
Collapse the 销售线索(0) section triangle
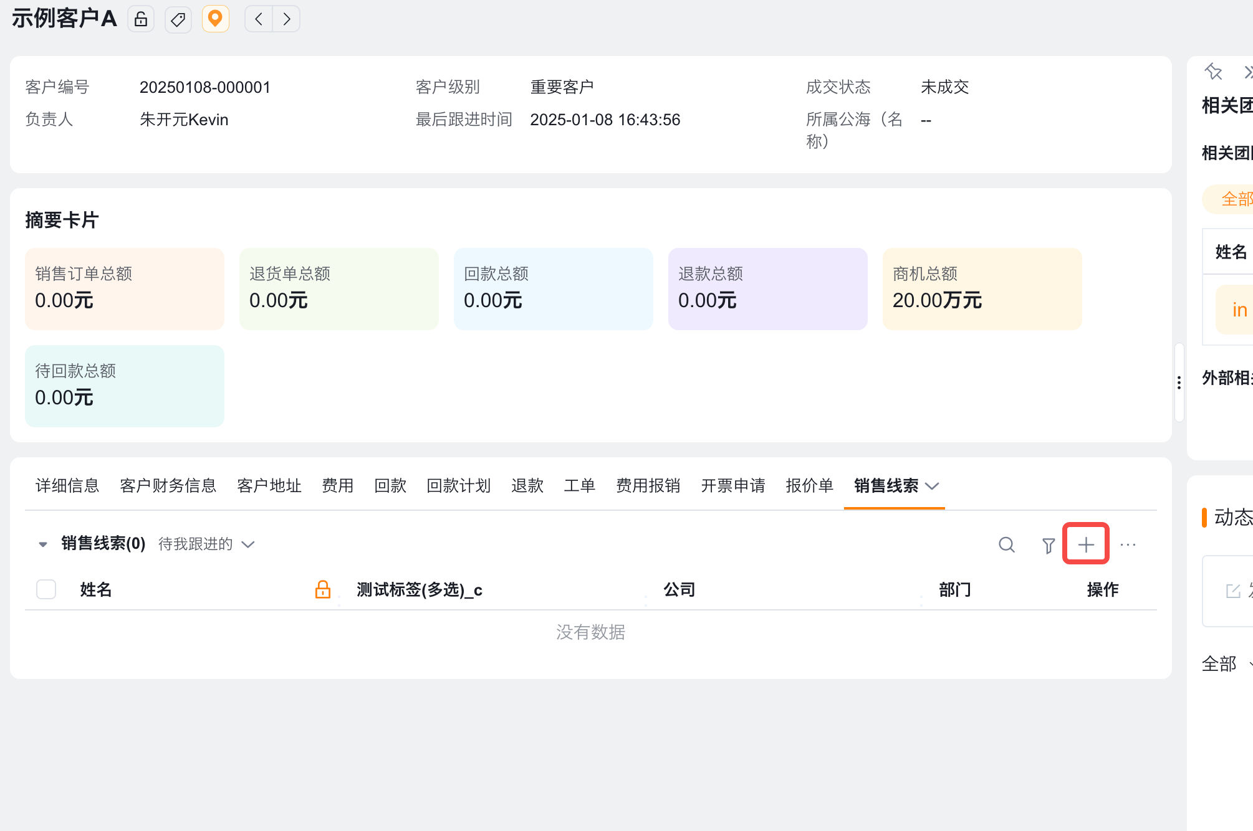(42, 544)
